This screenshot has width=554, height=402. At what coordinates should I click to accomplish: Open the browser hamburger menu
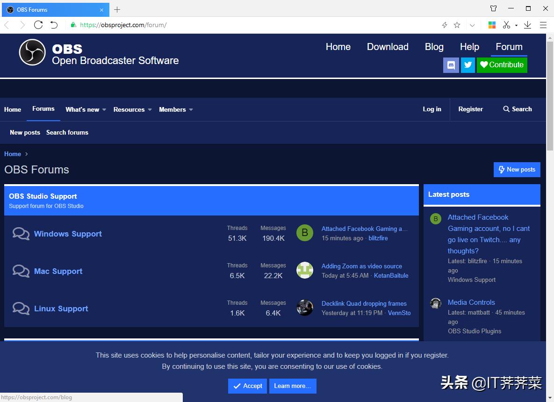543,25
